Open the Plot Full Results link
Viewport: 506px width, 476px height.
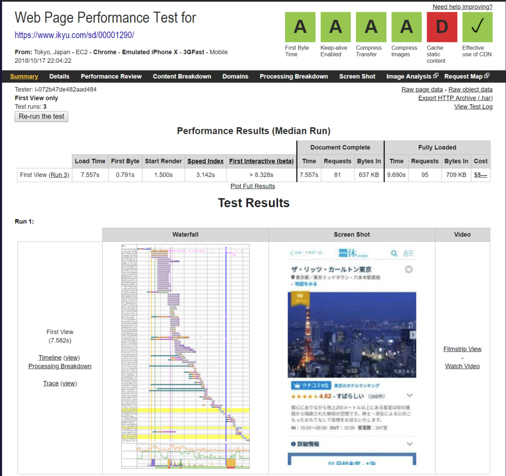coord(253,186)
